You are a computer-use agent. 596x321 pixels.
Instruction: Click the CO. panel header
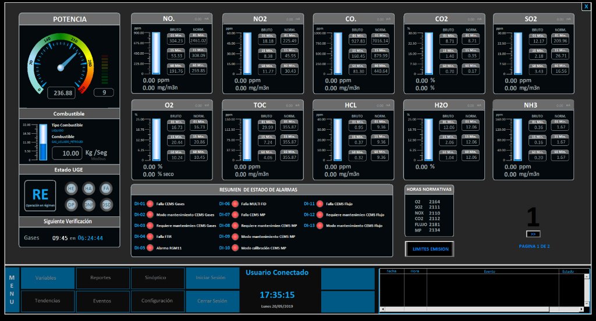tap(353, 19)
